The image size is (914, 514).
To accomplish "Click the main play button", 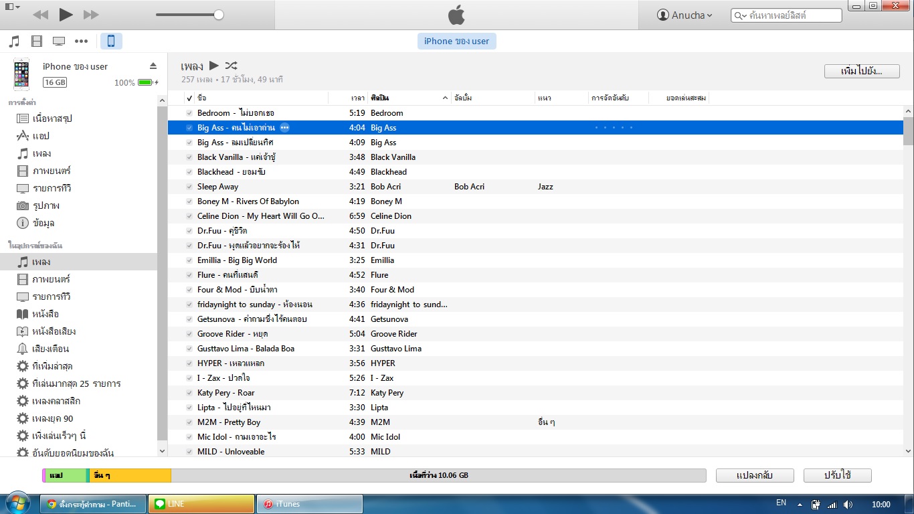I will point(66,15).
